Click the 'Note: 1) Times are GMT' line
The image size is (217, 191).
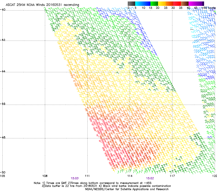click(x=93, y=183)
